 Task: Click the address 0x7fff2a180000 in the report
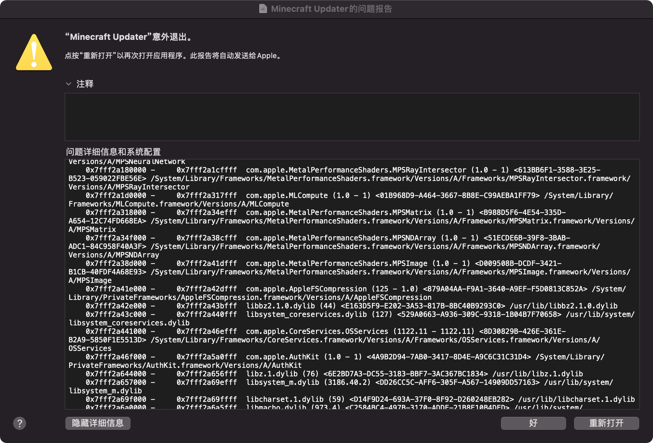116,170
